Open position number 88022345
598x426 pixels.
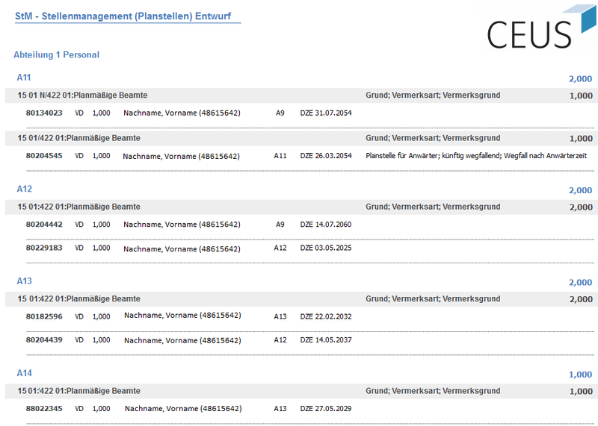click(44, 408)
